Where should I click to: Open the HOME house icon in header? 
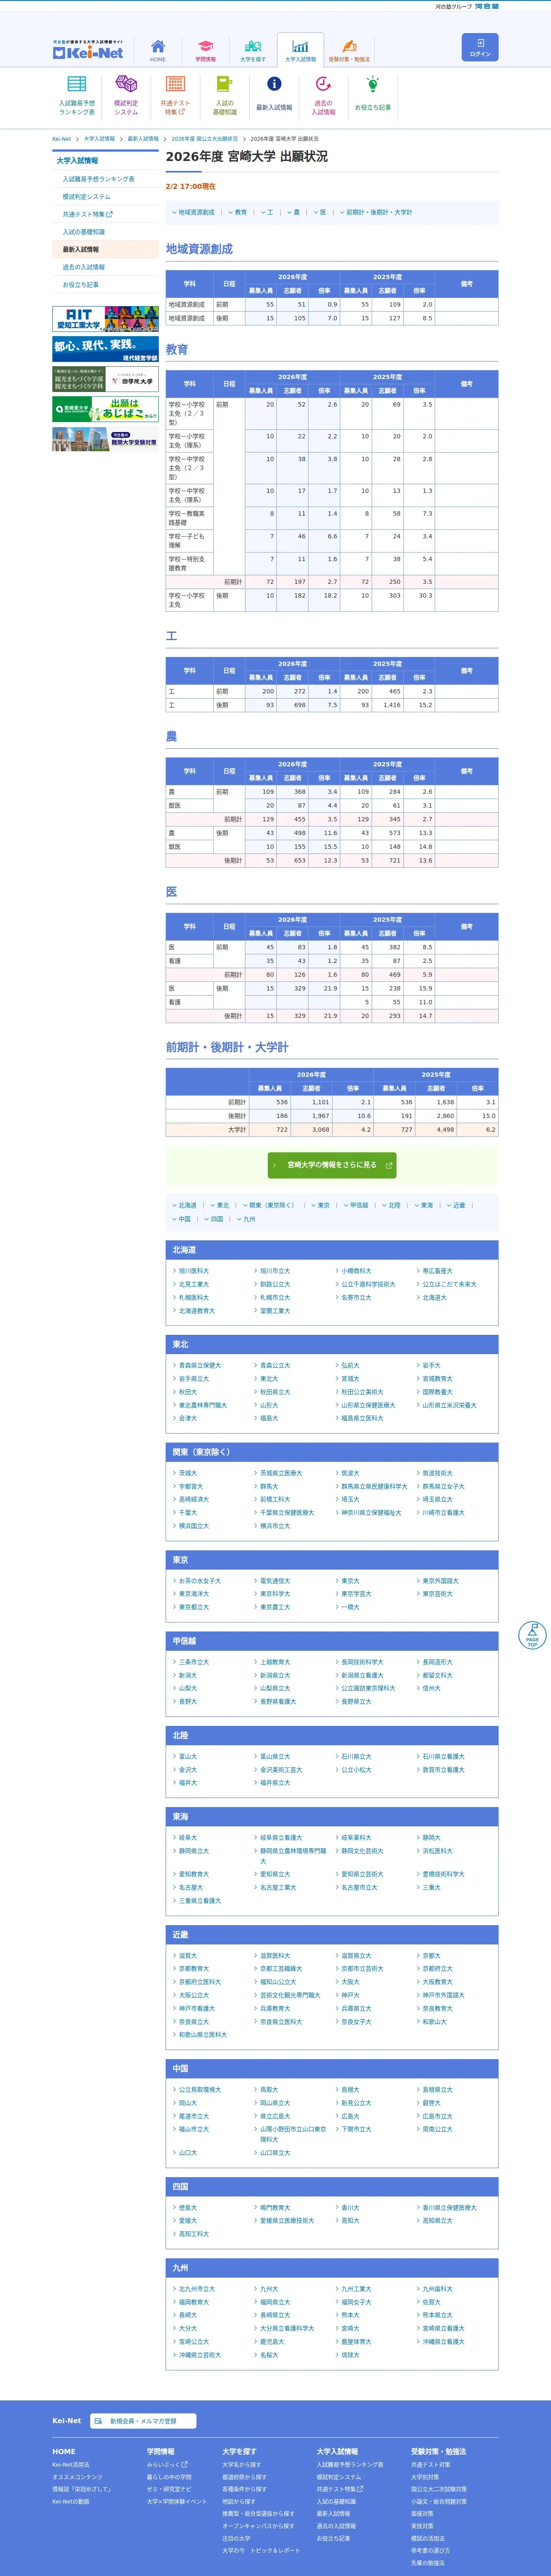[158, 50]
